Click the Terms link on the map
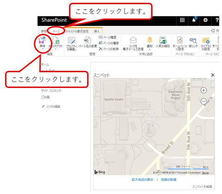This screenshot has width=222, height=194. click(205, 173)
